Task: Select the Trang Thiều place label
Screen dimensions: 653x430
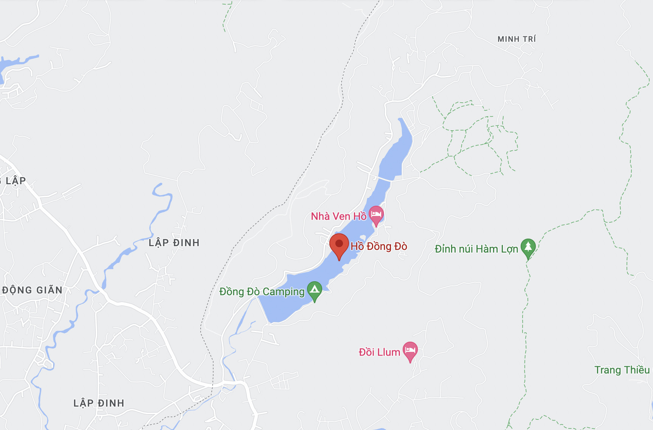Action: tap(622, 370)
